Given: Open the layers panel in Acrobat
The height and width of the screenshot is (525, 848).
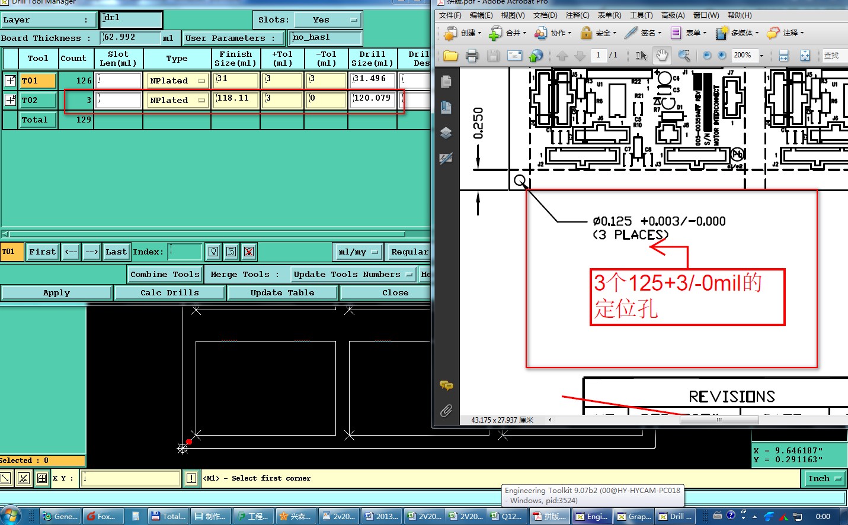Looking at the screenshot, I should point(446,133).
